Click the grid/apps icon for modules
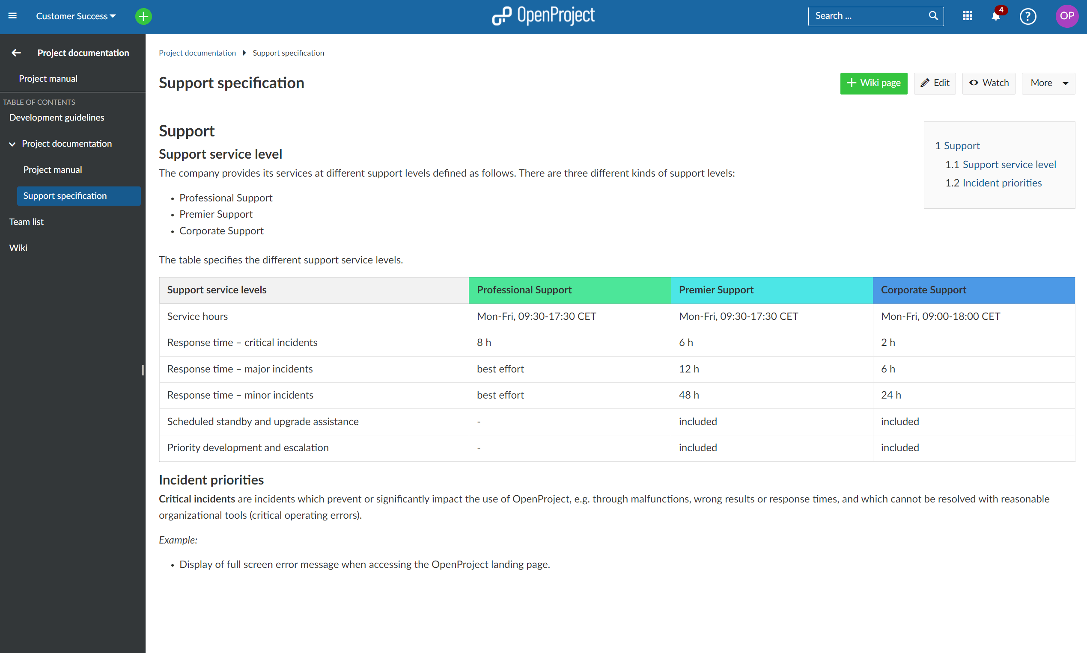Viewport: 1087px width, 653px height. click(x=968, y=15)
